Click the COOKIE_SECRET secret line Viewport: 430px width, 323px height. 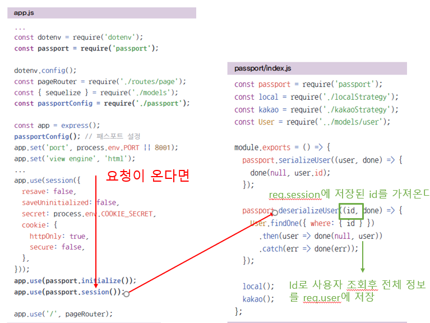point(89,214)
